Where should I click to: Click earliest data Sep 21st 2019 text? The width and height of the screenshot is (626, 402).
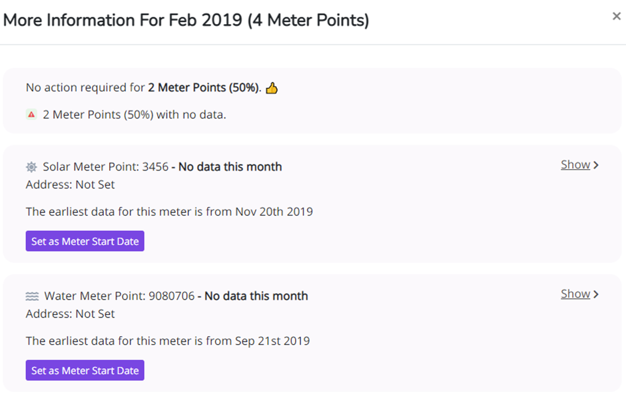pyautogui.click(x=168, y=341)
